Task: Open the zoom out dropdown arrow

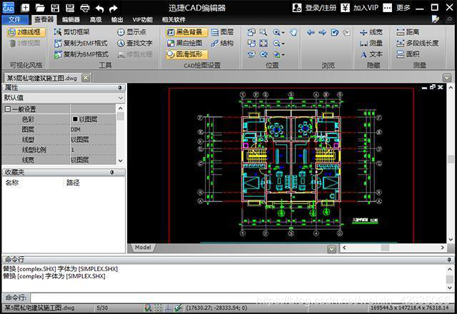Action: click(283, 44)
